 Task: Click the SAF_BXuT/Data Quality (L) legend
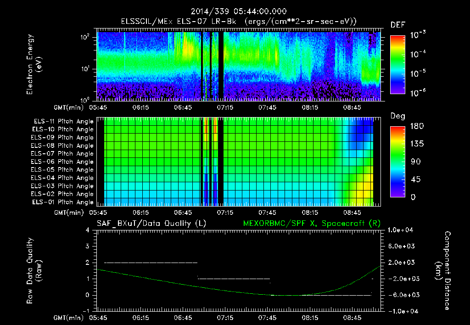[151, 224]
